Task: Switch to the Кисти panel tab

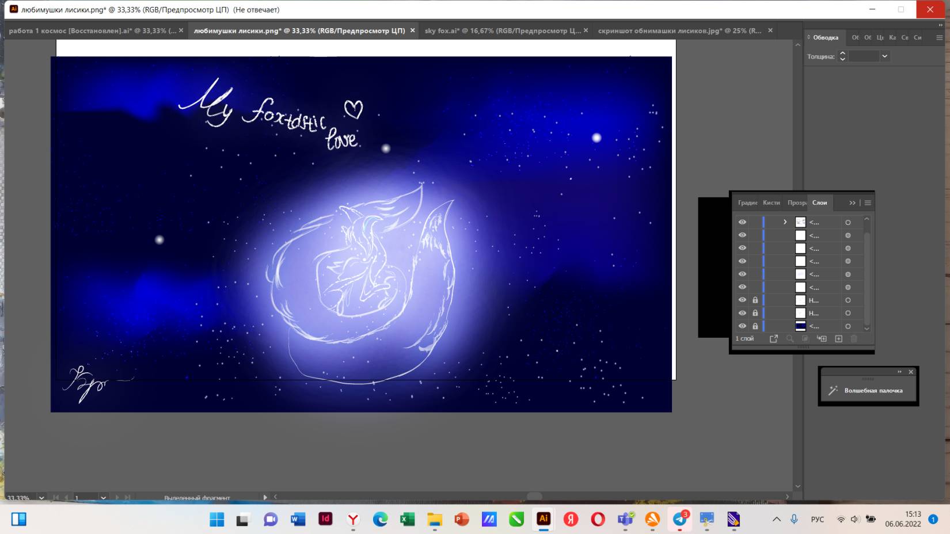Action: pos(771,203)
